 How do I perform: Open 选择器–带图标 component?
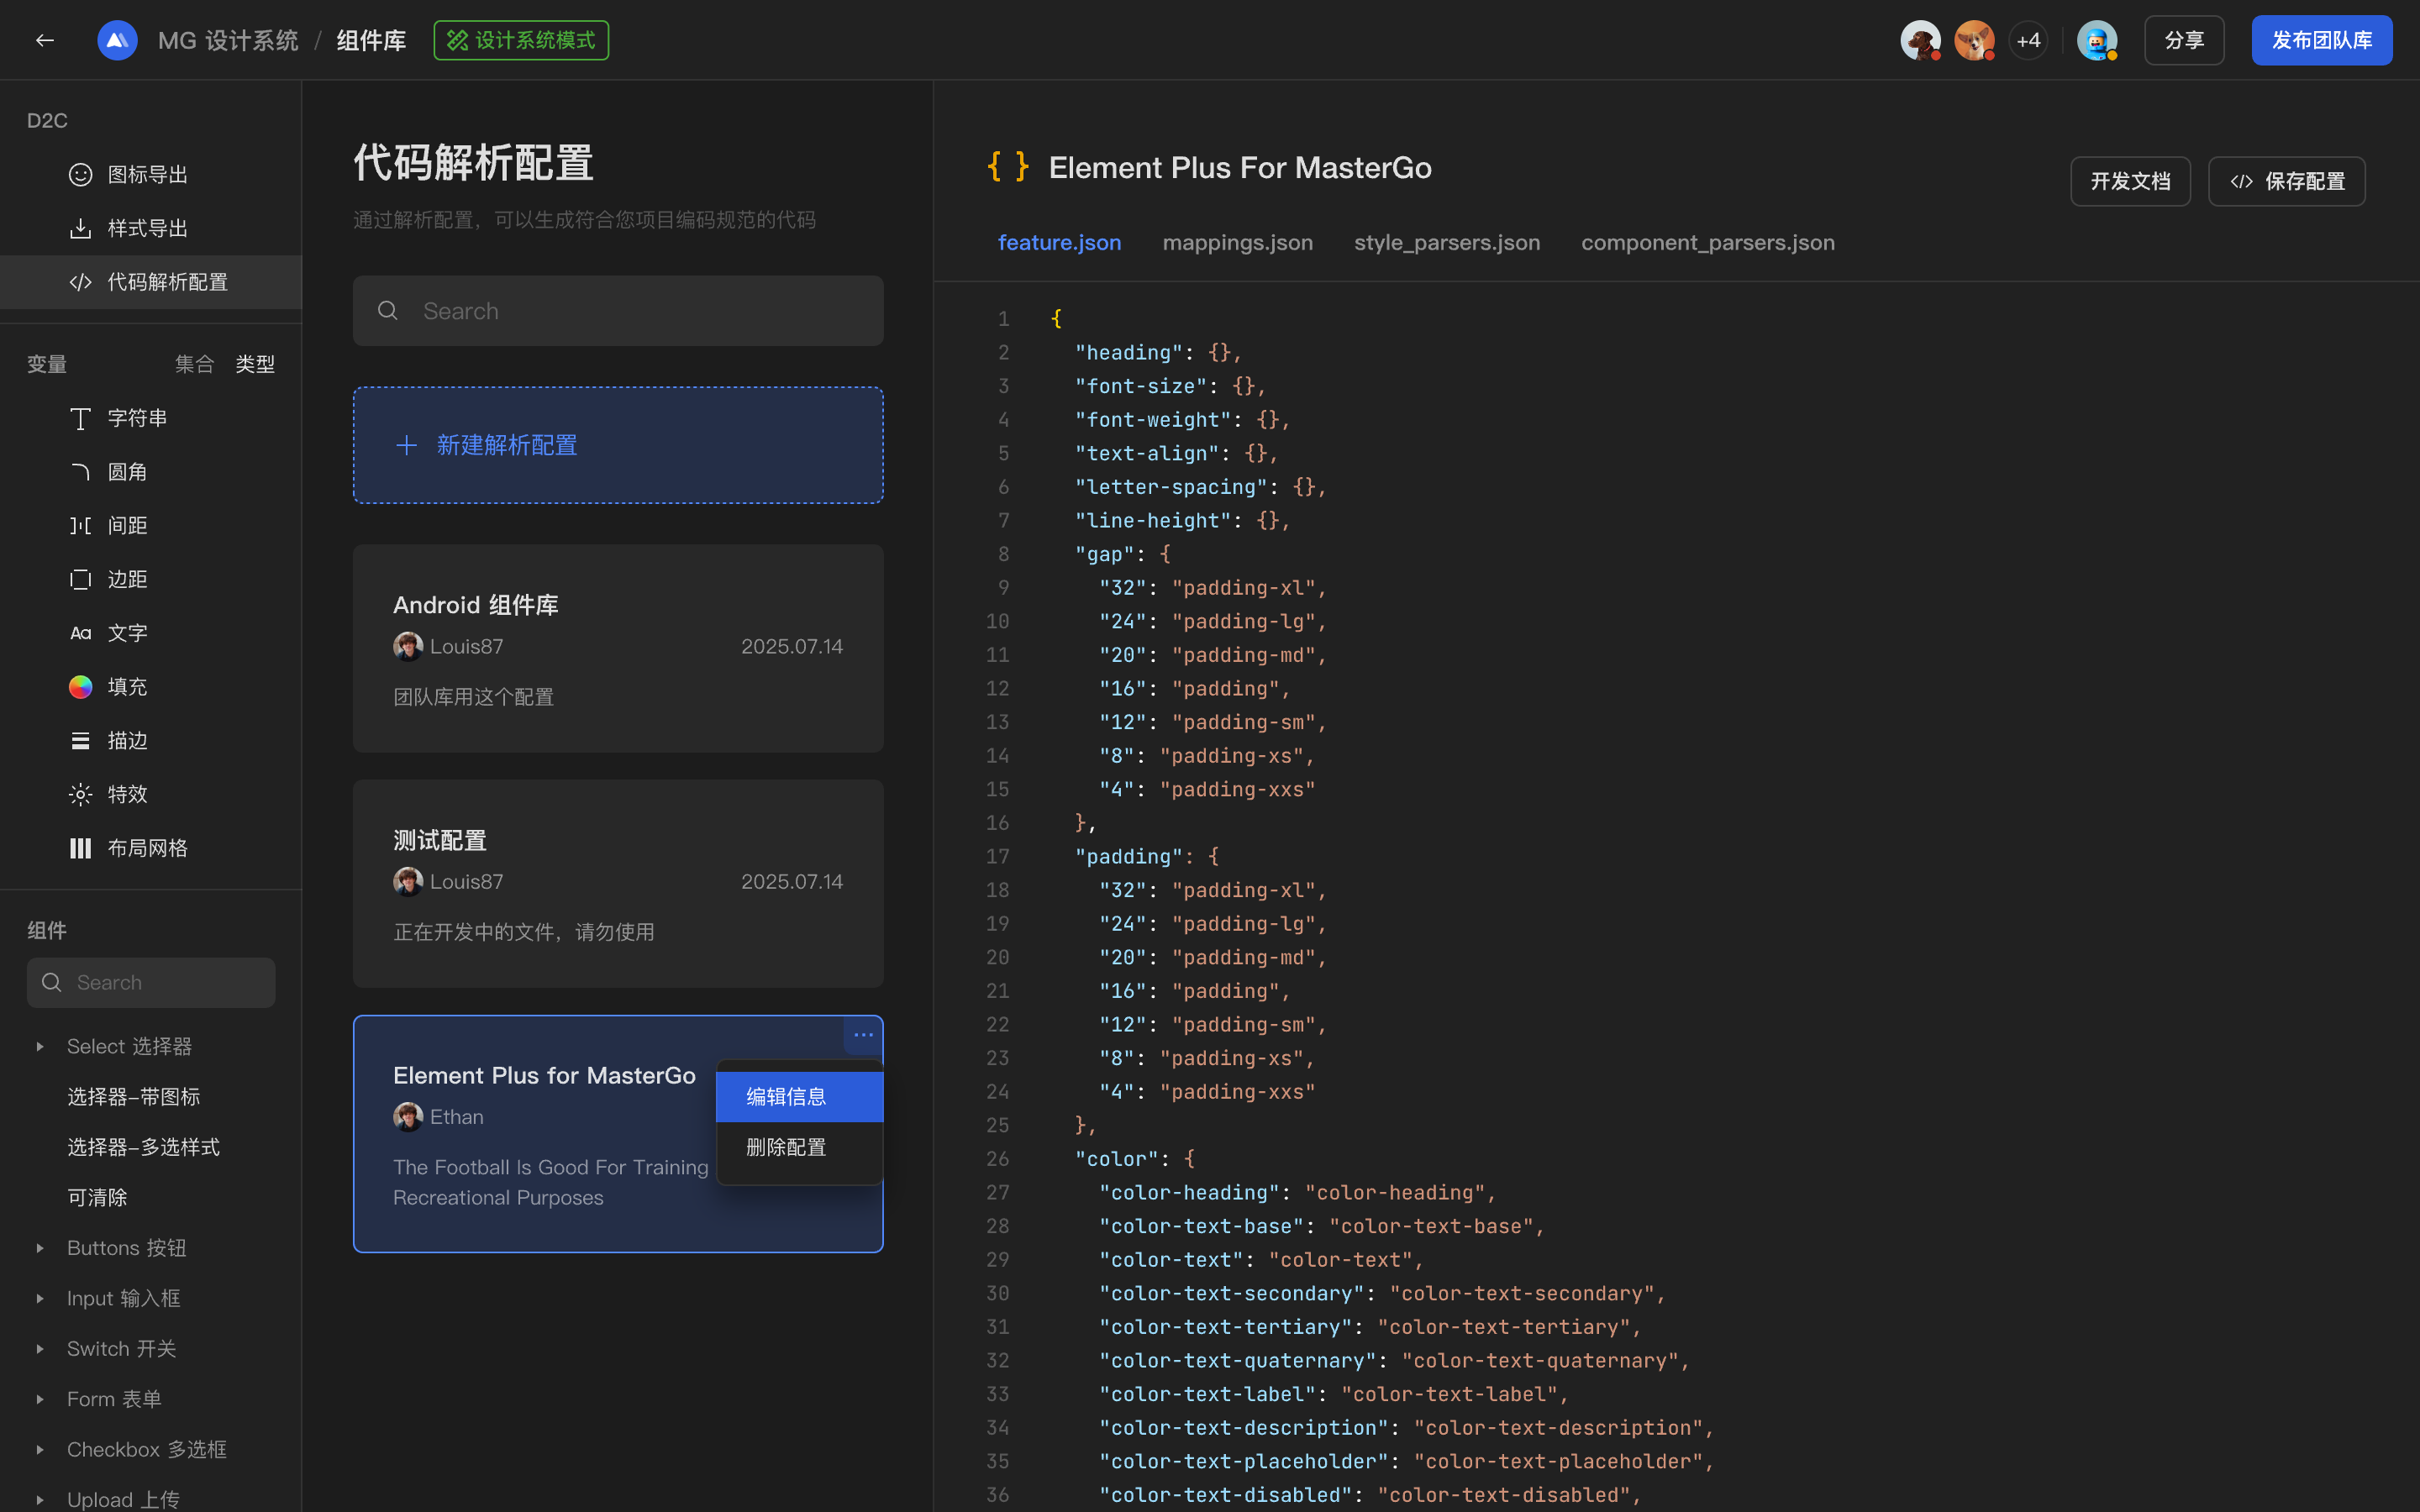(134, 1097)
